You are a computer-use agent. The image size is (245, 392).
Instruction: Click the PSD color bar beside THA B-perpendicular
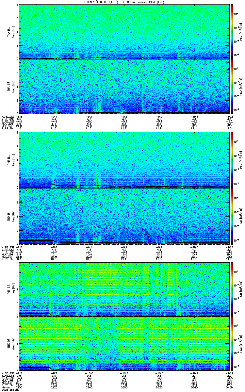232,32
